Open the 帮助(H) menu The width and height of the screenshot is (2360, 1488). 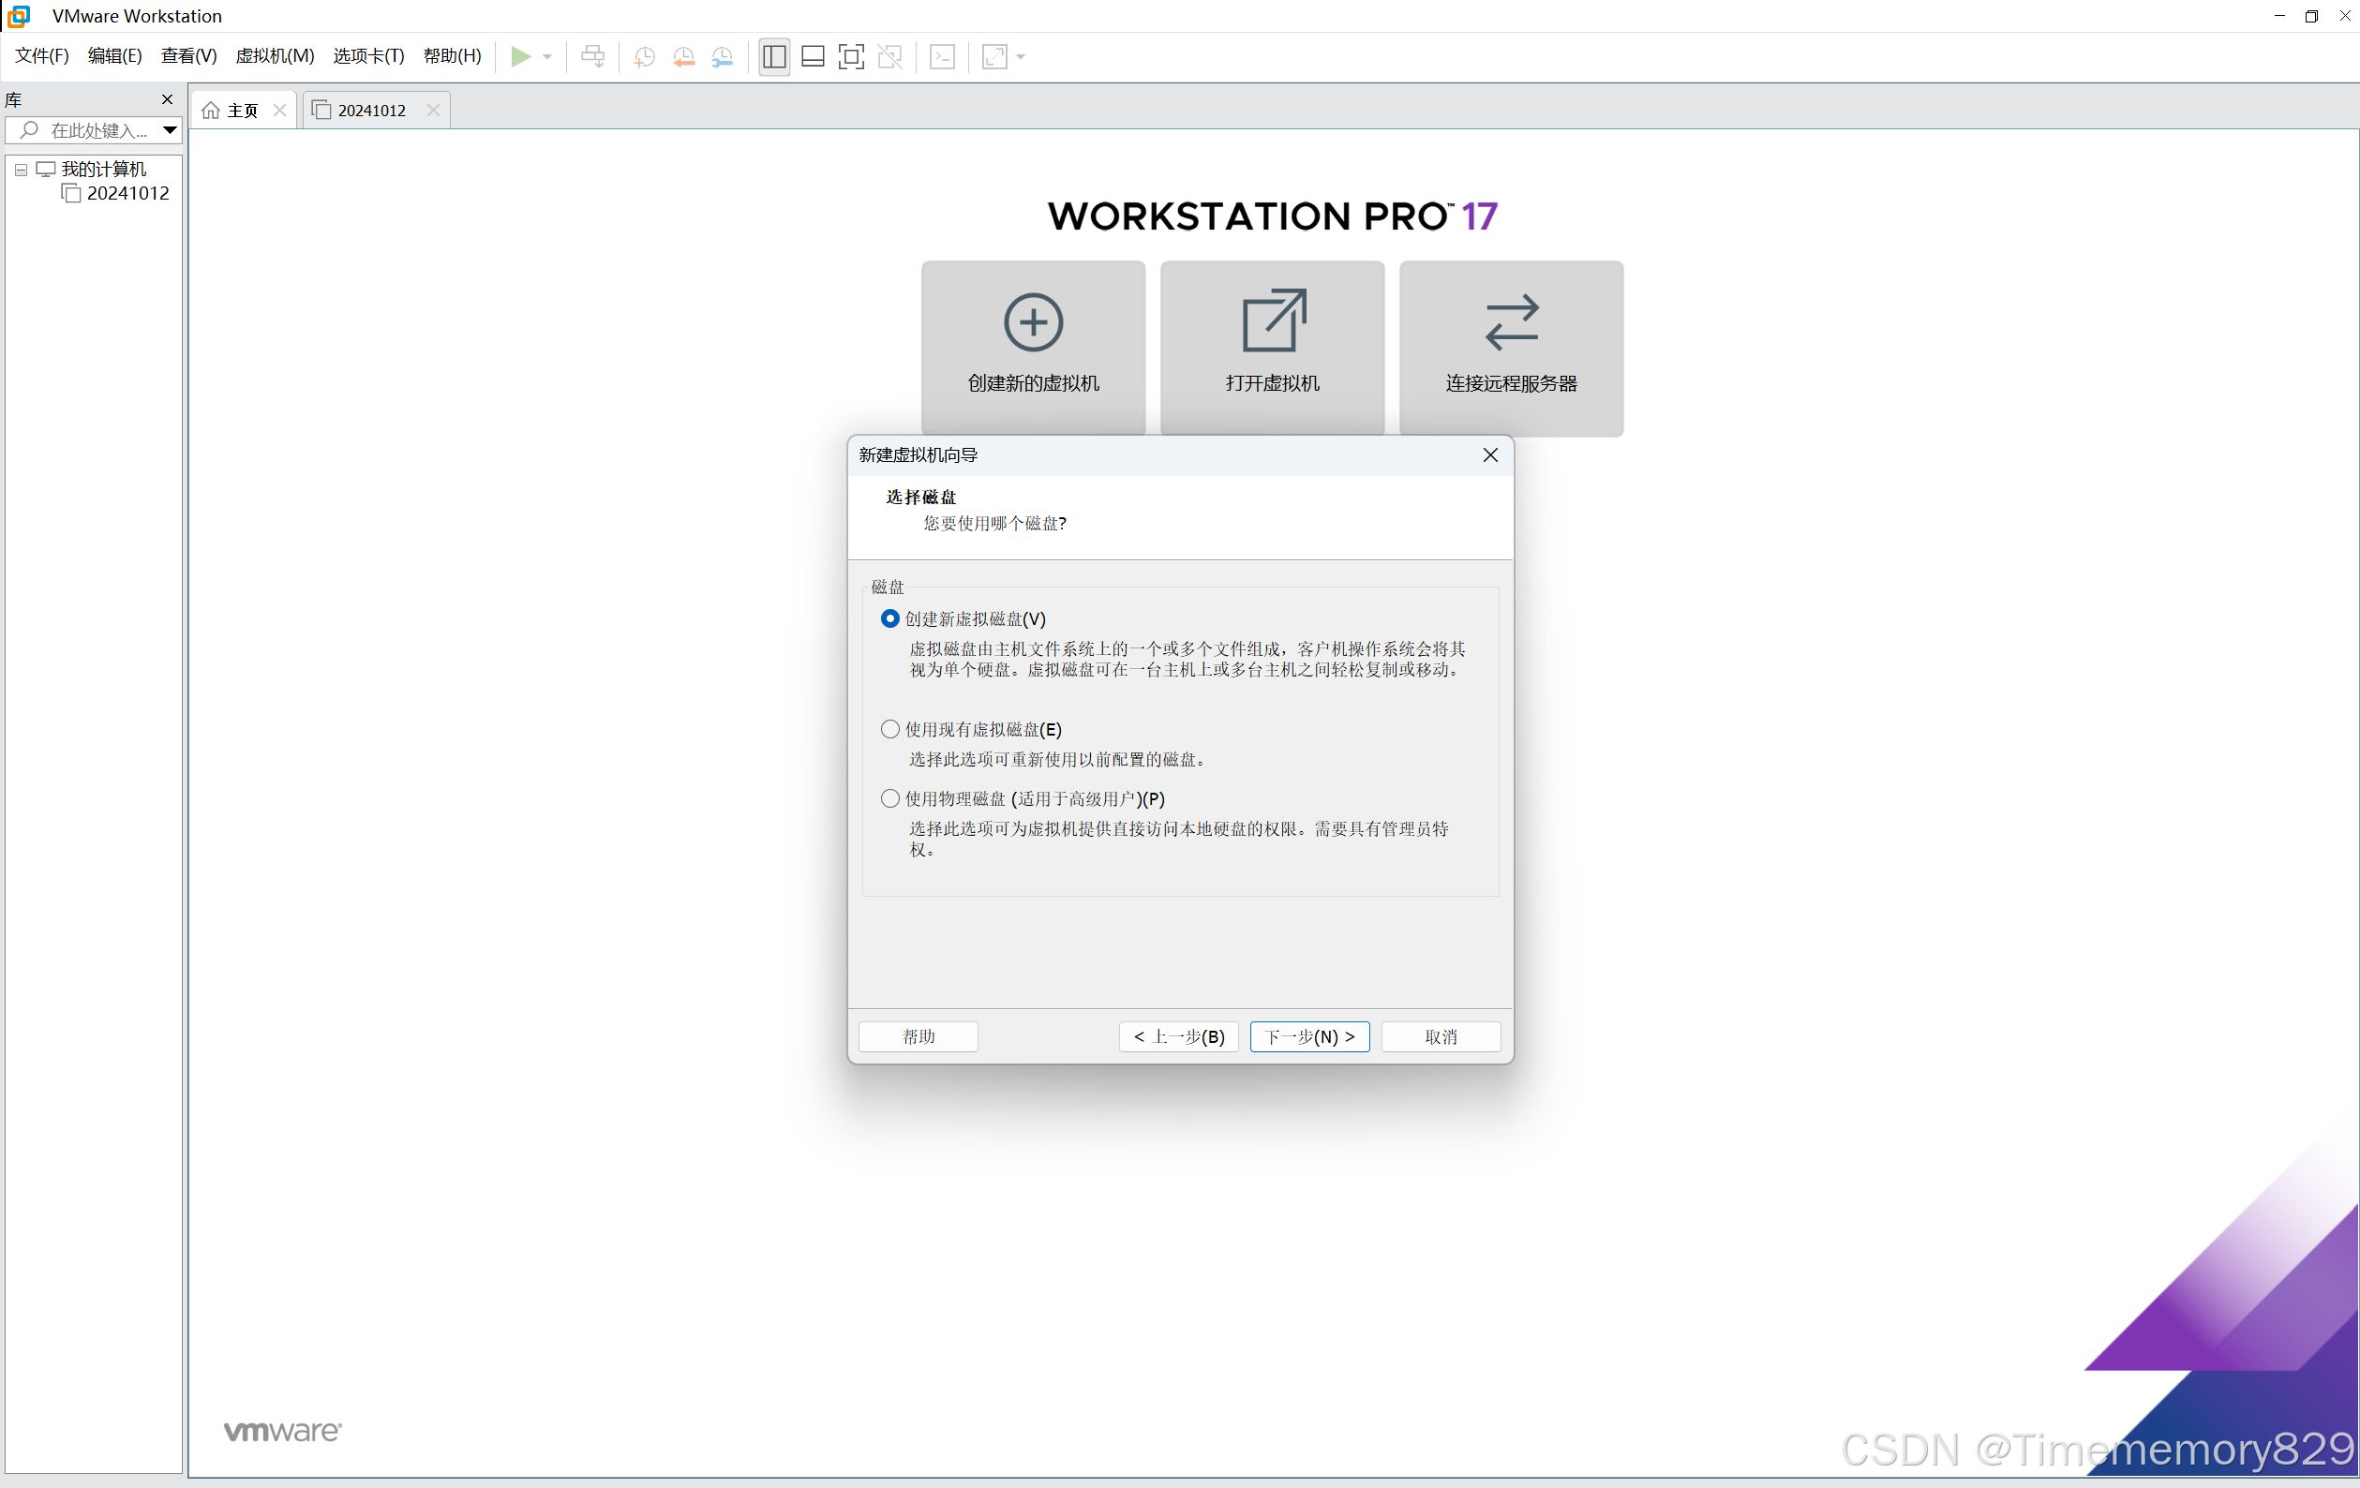click(452, 56)
